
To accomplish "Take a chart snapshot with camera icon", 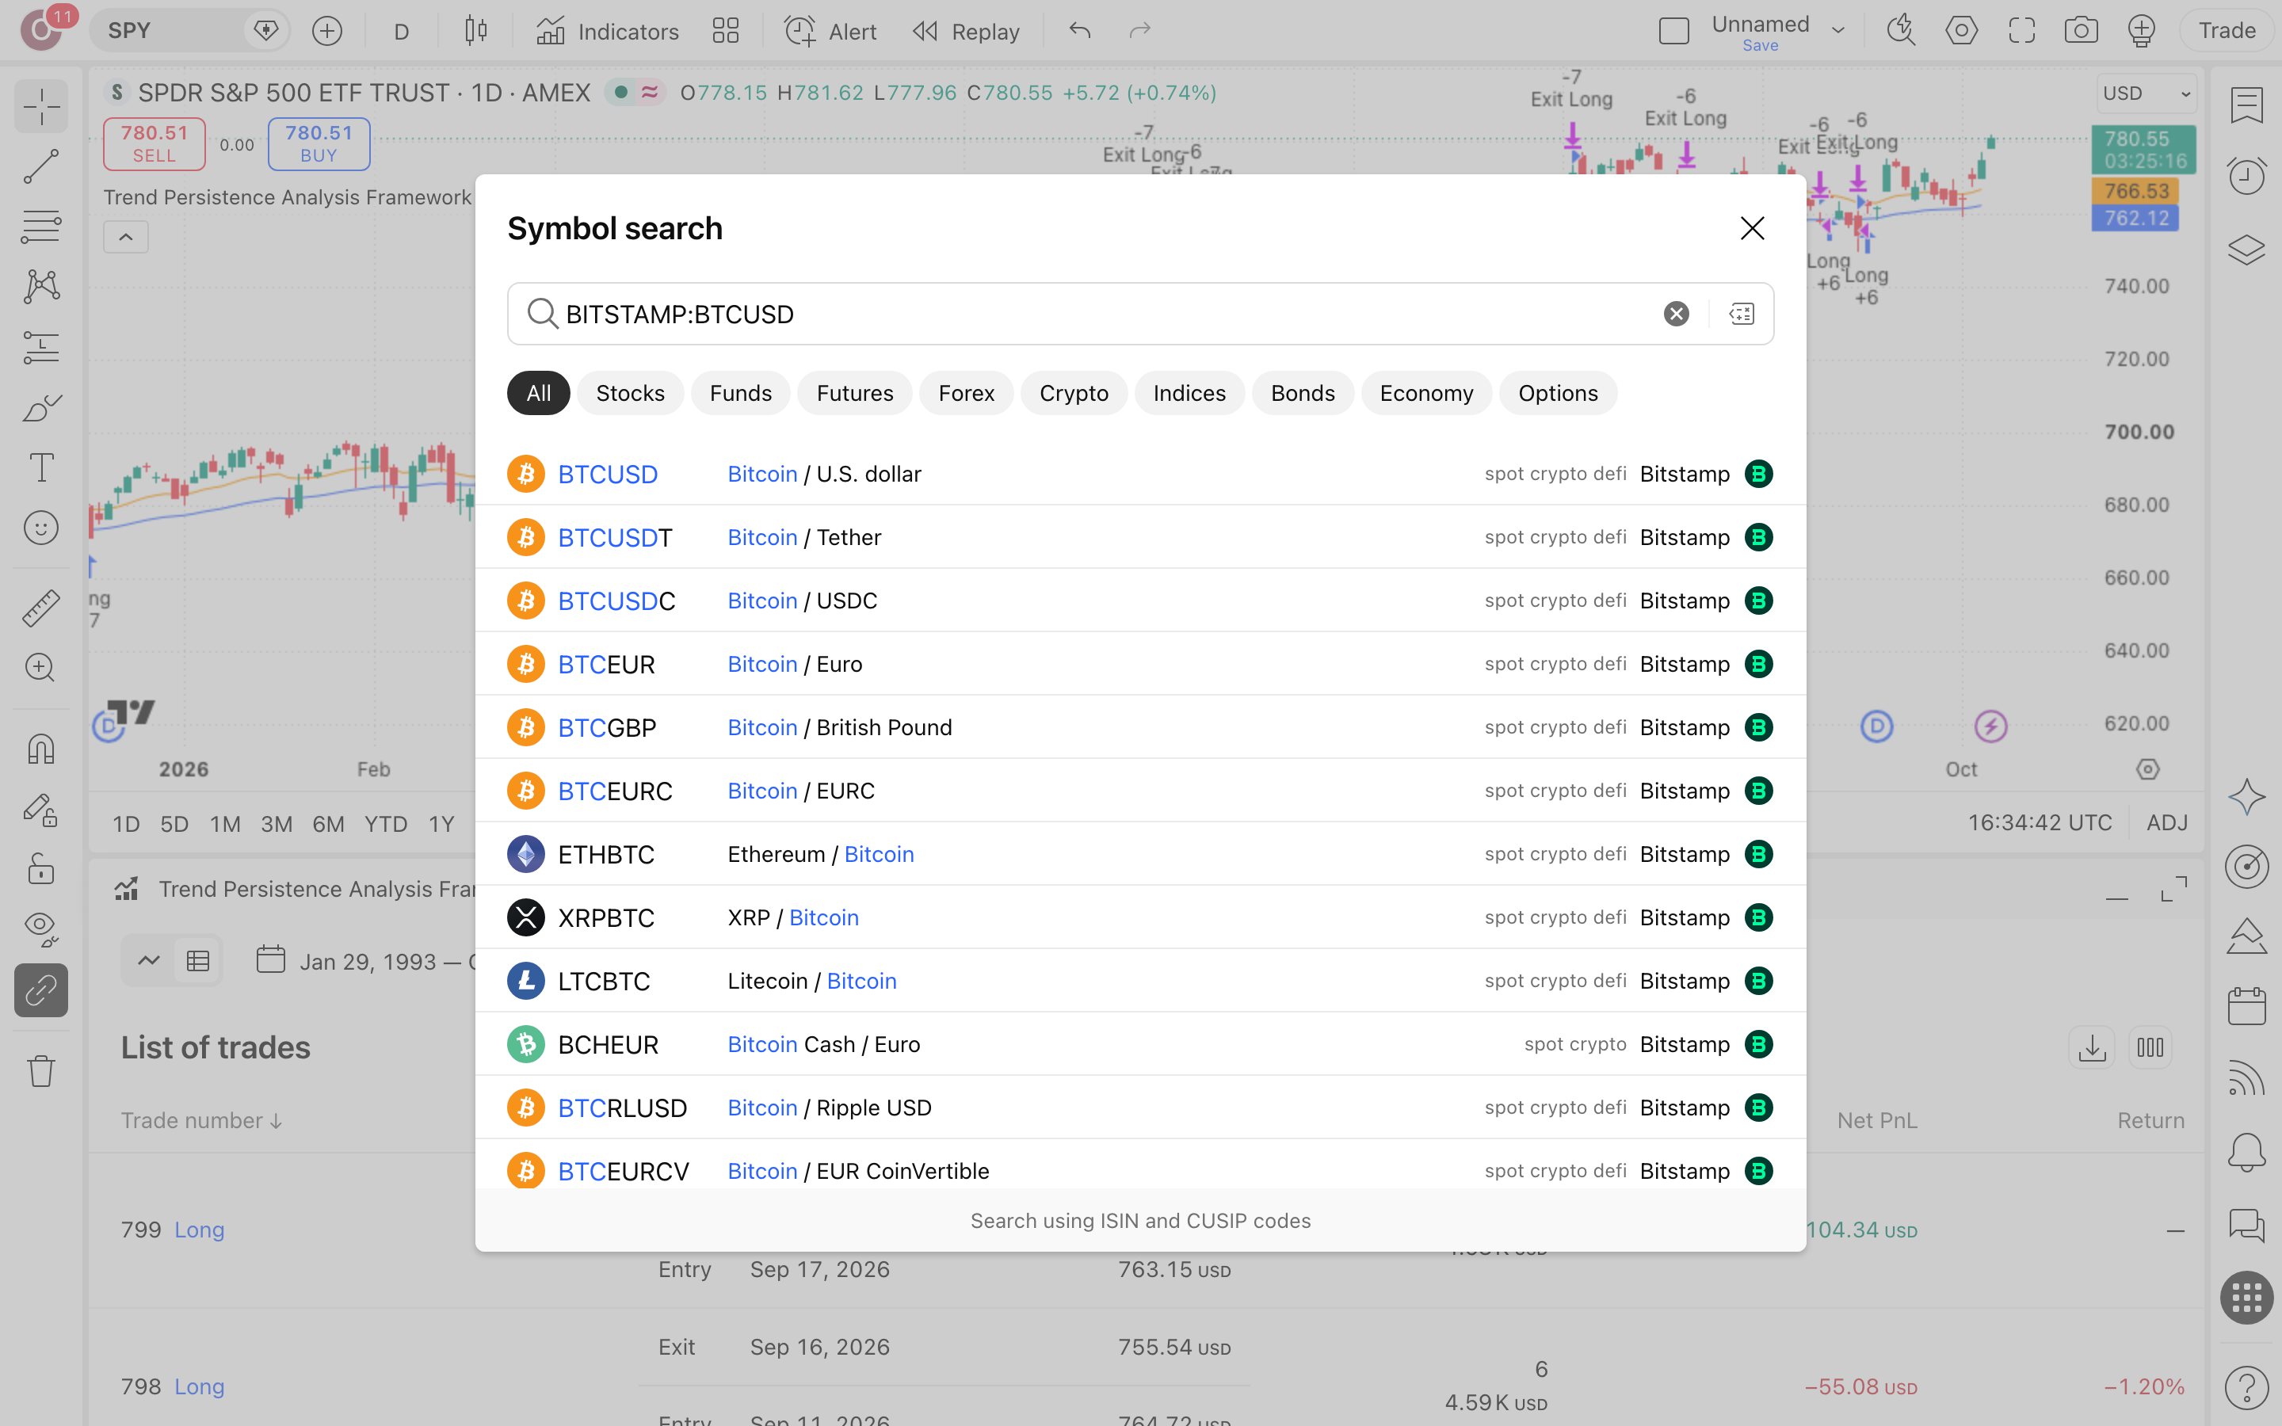I will [2082, 31].
